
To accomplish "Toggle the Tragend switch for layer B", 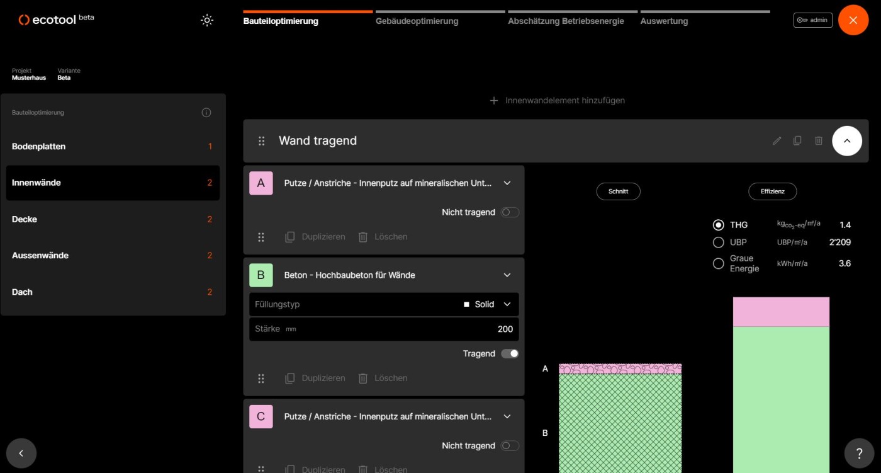I will coord(510,354).
